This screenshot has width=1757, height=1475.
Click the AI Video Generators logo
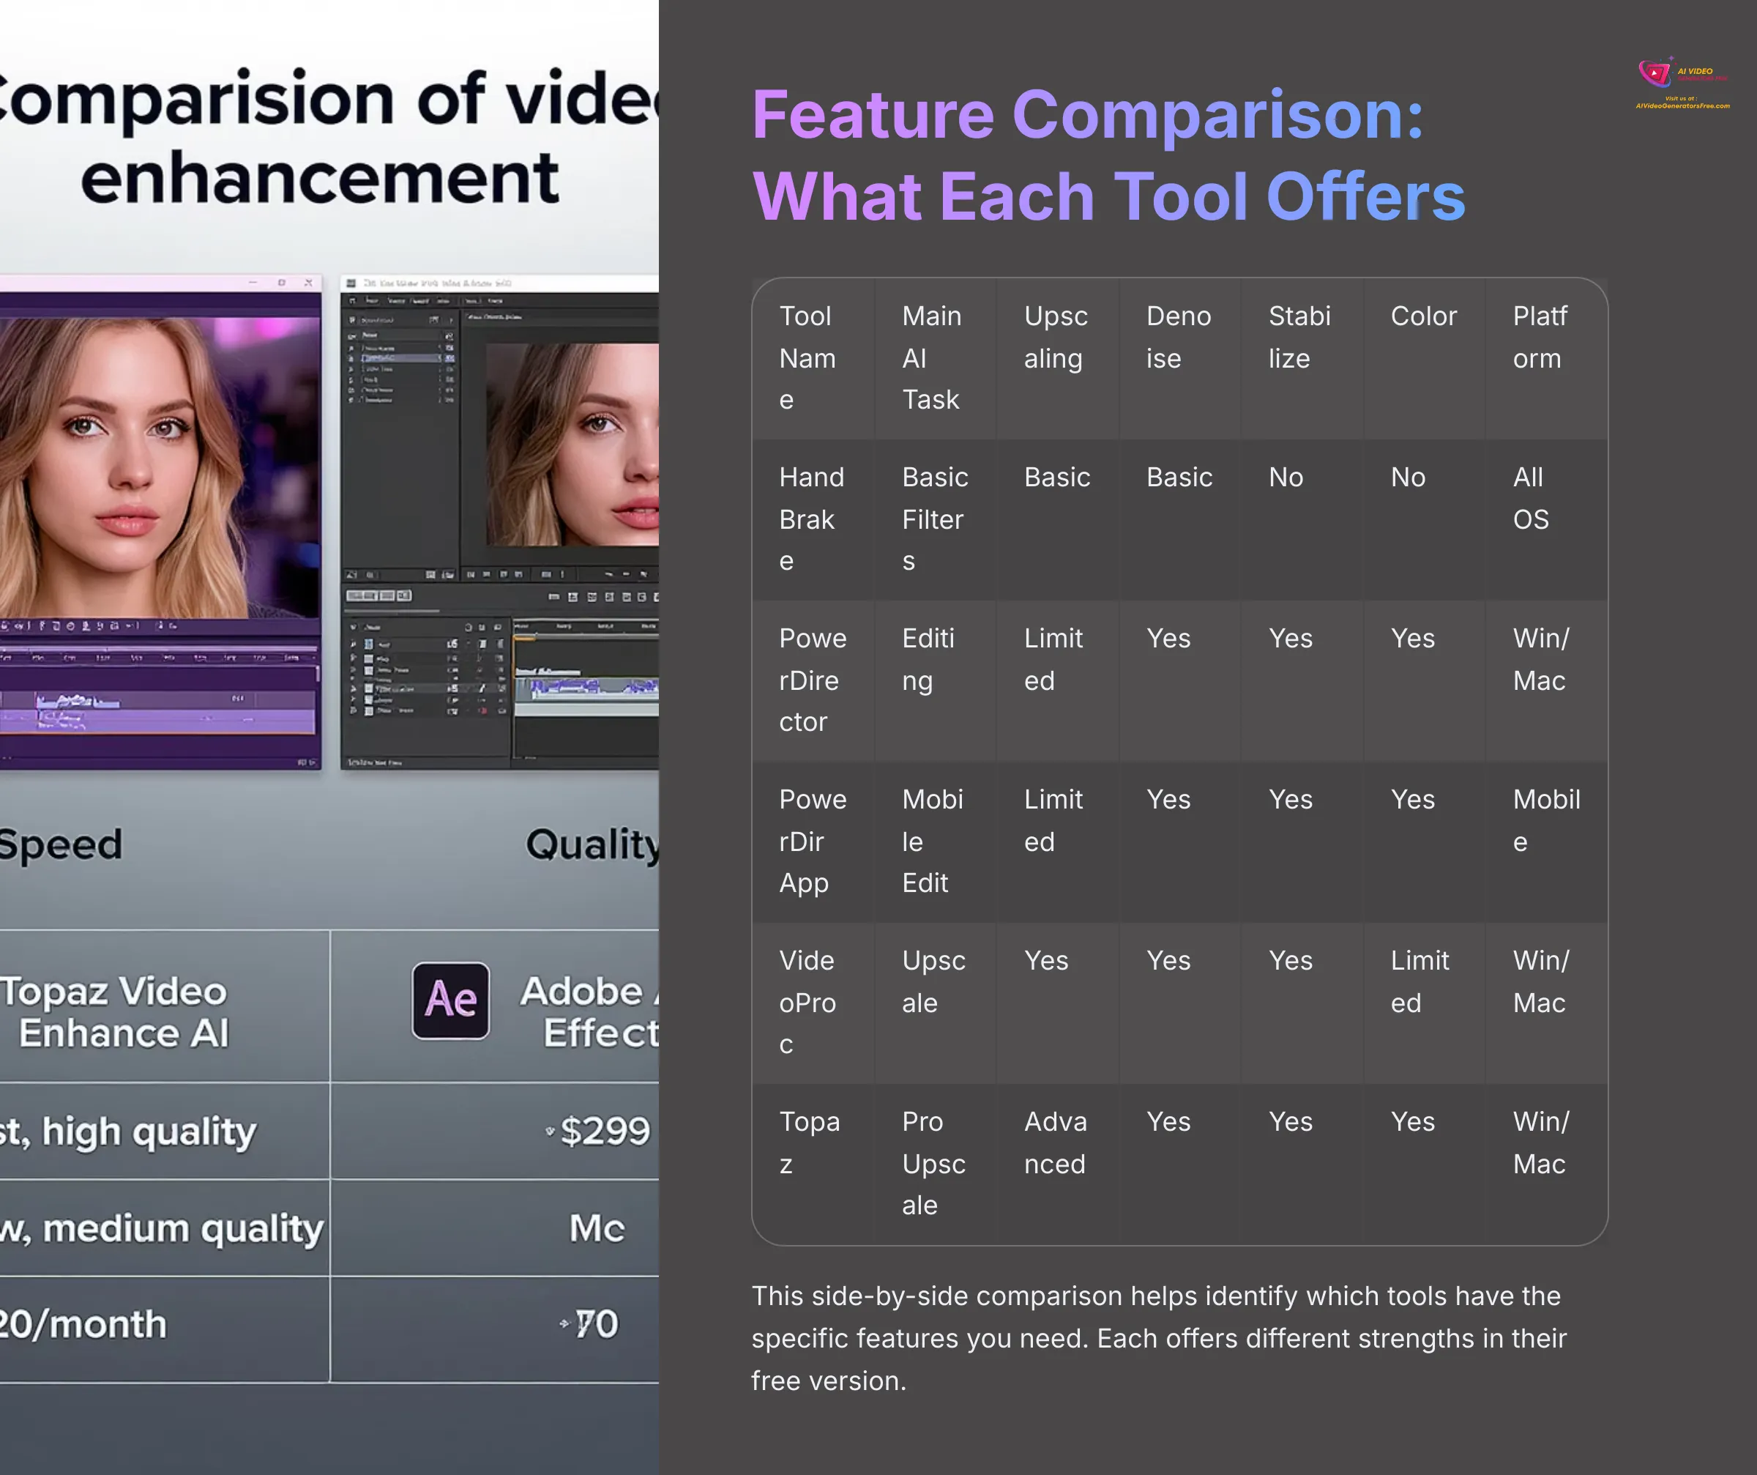pos(1682,83)
